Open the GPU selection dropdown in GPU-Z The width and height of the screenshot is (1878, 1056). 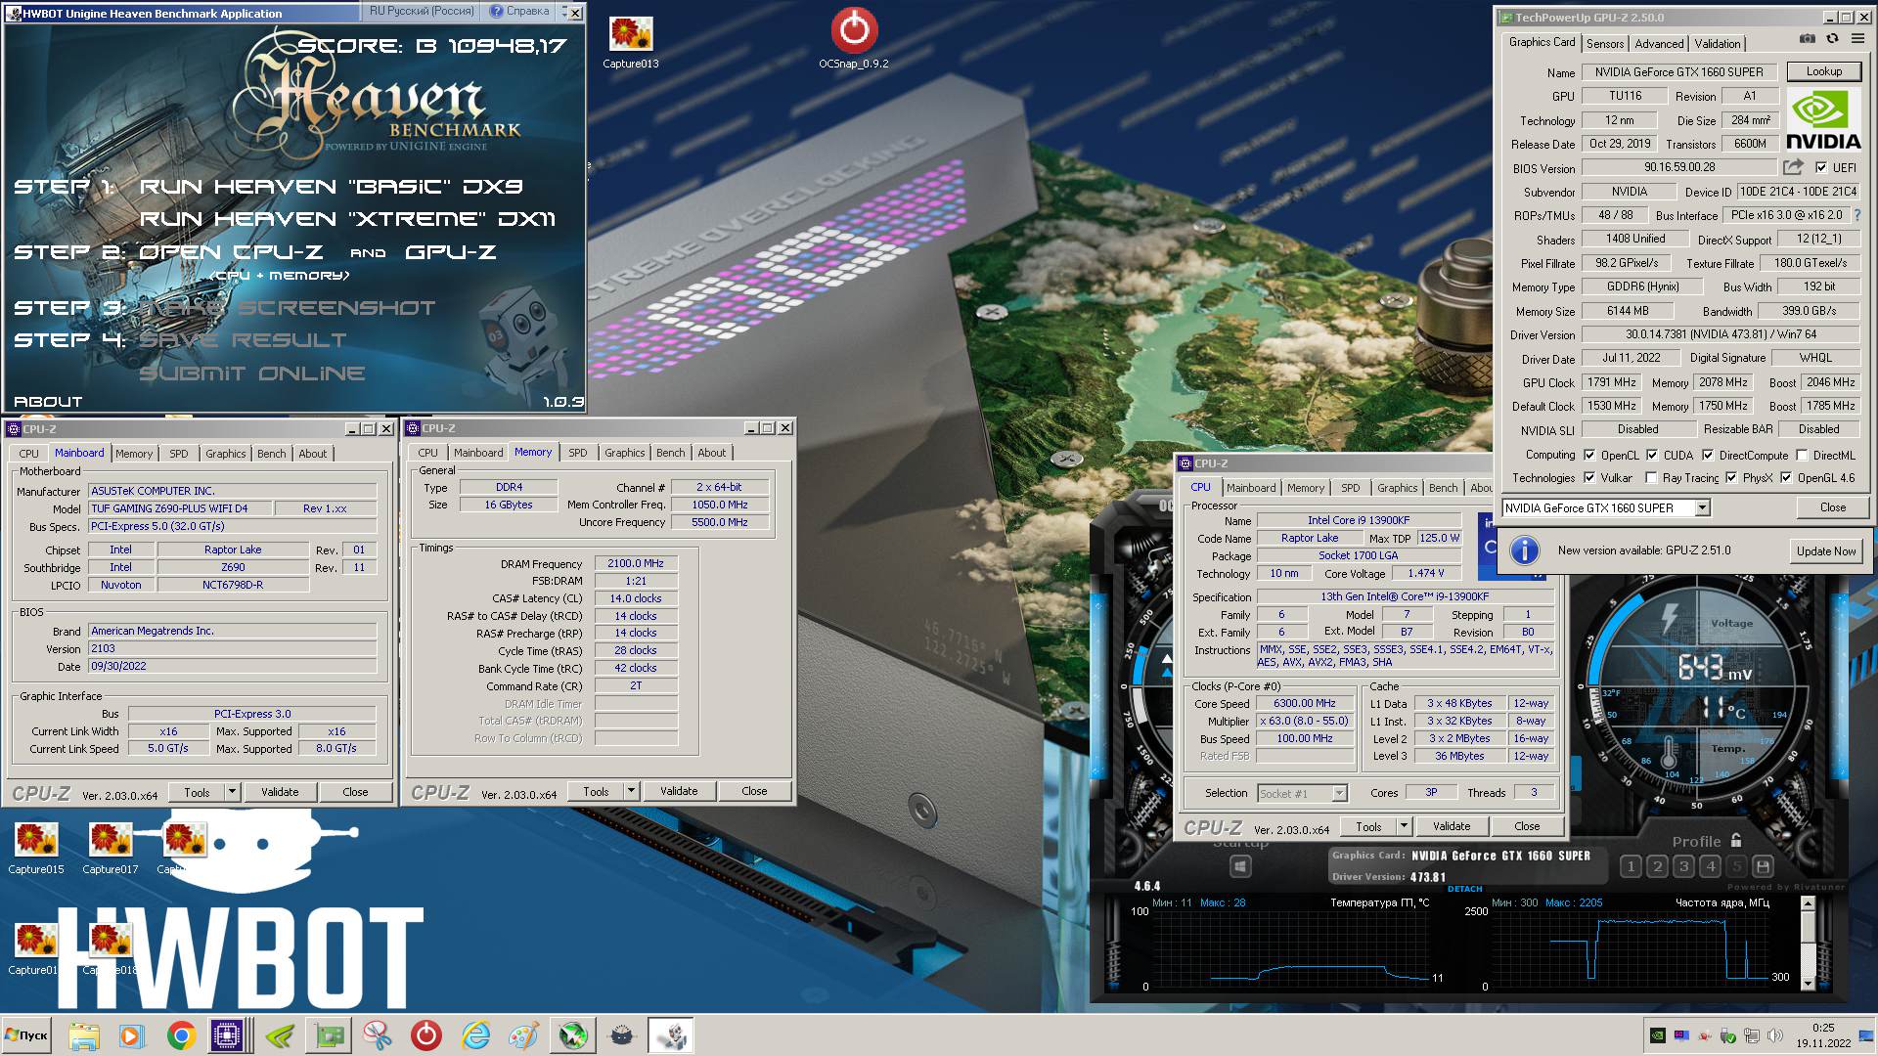point(1702,507)
